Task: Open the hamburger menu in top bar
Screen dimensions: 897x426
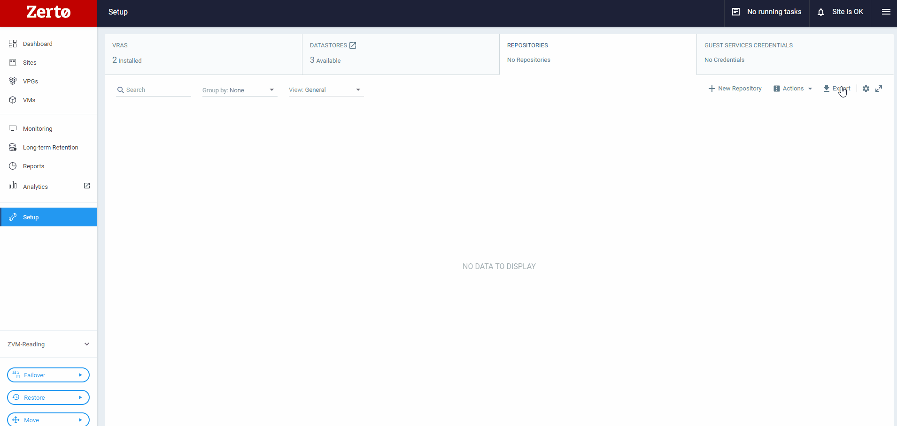Action: pyautogui.click(x=886, y=12)
